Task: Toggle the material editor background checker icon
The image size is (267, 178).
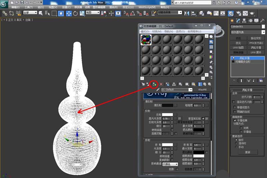Action: pos(211,47)
